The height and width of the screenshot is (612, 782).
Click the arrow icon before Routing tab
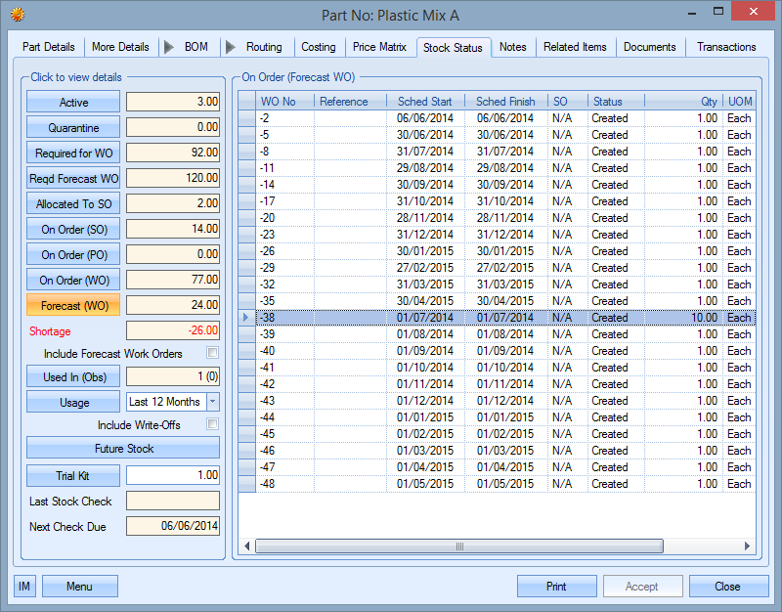click(231, 47)
